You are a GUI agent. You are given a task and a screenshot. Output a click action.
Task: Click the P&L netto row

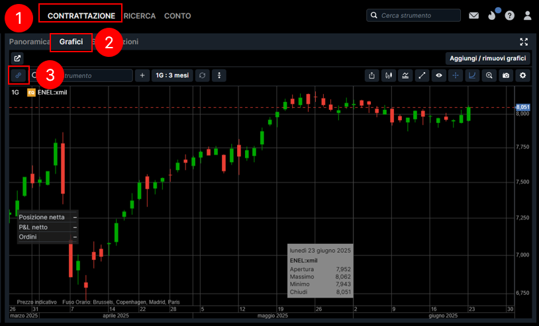(48, 227)
